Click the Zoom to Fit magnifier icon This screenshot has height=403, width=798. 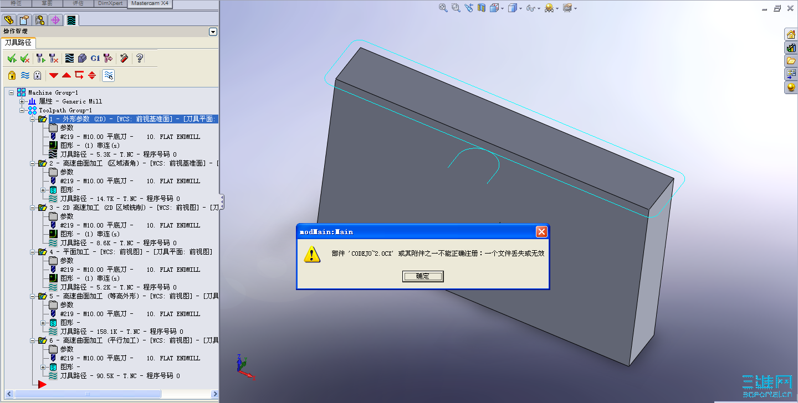(x=443, y=8)
